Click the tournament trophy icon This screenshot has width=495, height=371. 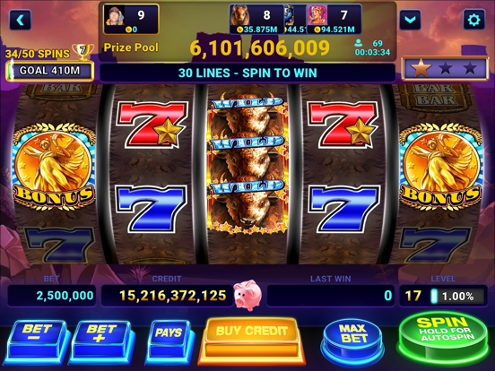[x=82, y=51]
